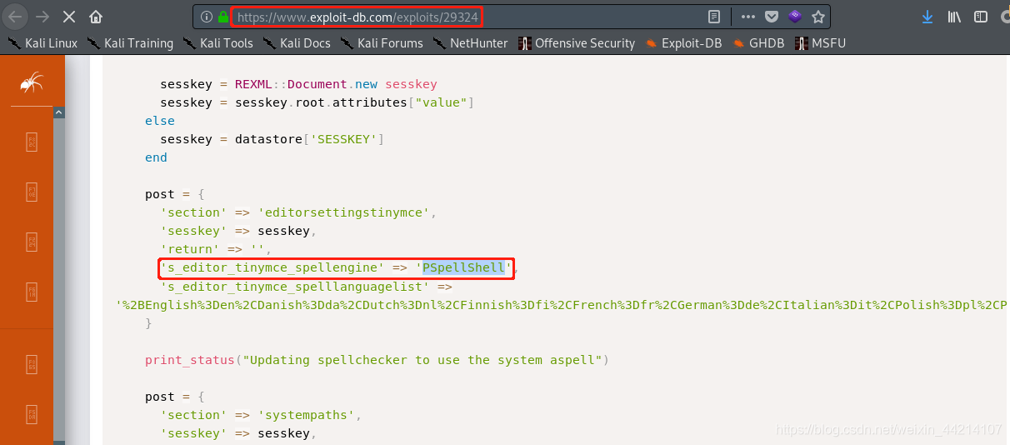The width and height of the screenshot is (1010, 445).
Task: Open the Kali Docs bookmark
Action: [296, 43]
